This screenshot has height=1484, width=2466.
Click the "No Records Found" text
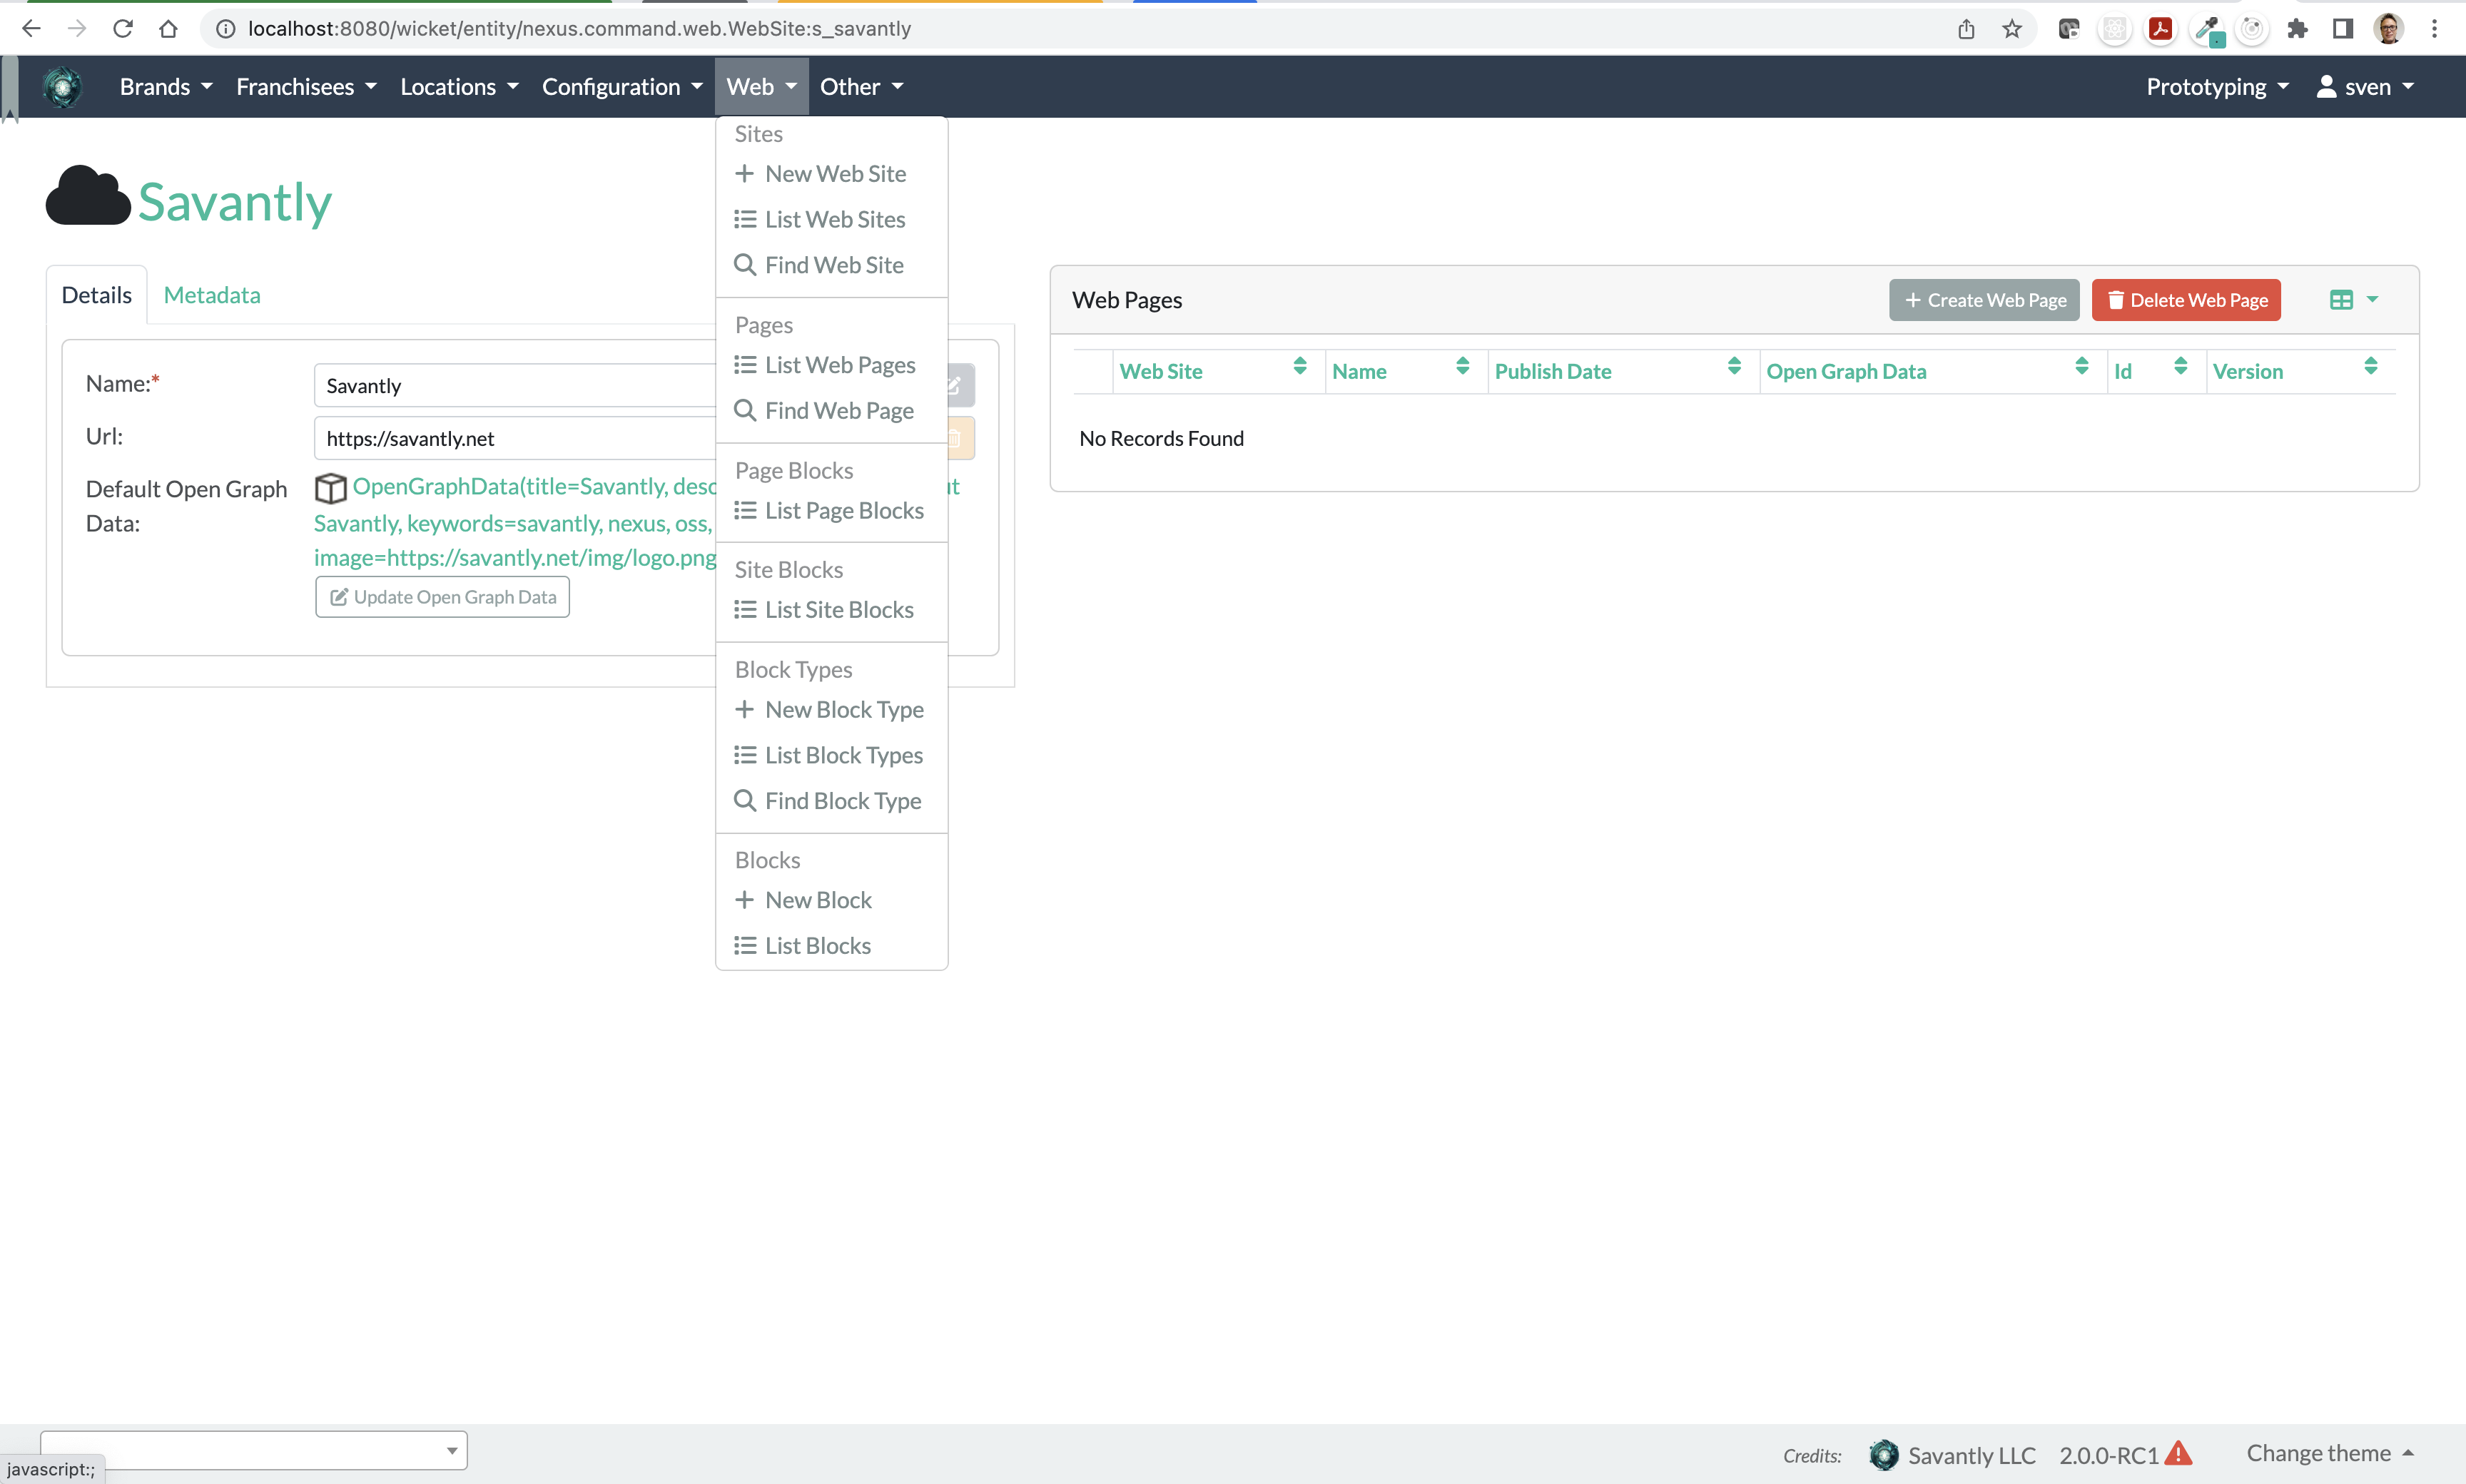click(x=1161, y=439)
